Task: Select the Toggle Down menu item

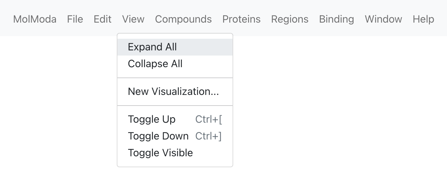Action: click(175, 136)
